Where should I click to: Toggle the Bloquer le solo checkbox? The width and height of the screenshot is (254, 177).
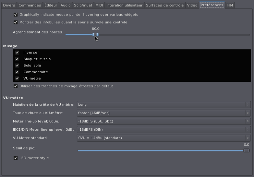pyautogui.click(x=17, y=59)
